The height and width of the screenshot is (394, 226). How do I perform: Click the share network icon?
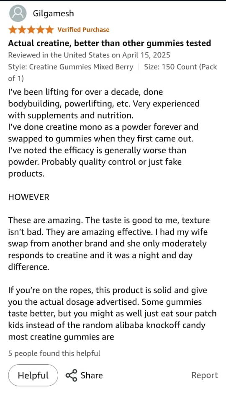tap(71, 375)
